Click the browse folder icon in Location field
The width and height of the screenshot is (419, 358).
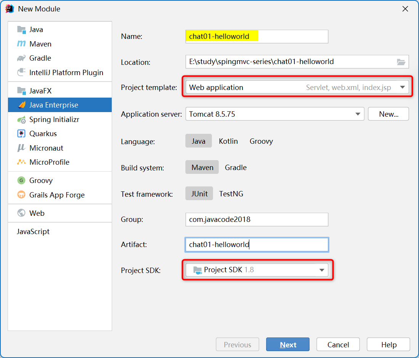(401, 62)
